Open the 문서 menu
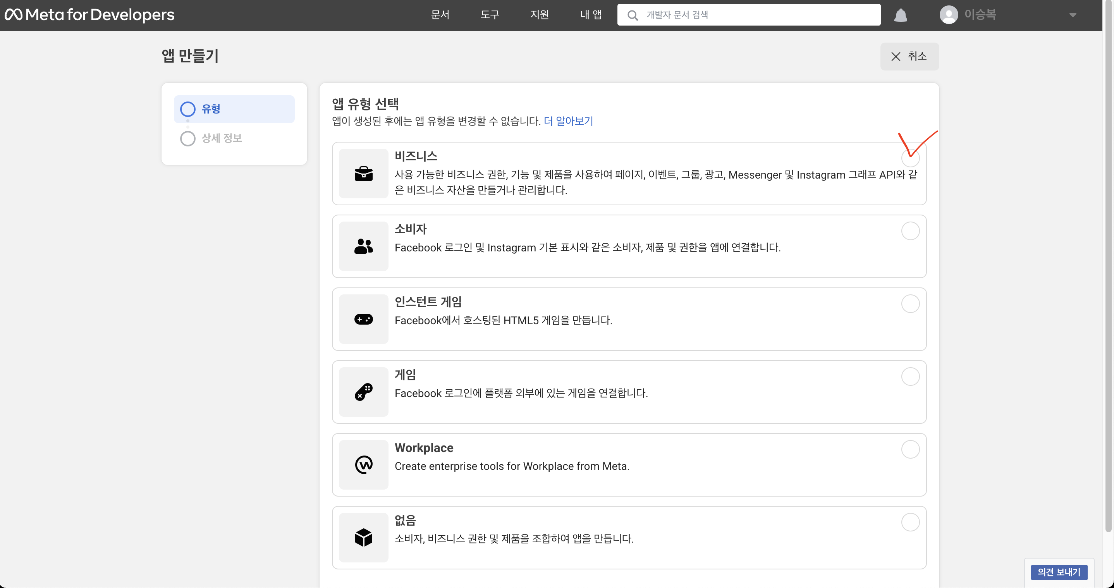 (x=440, y=15)
